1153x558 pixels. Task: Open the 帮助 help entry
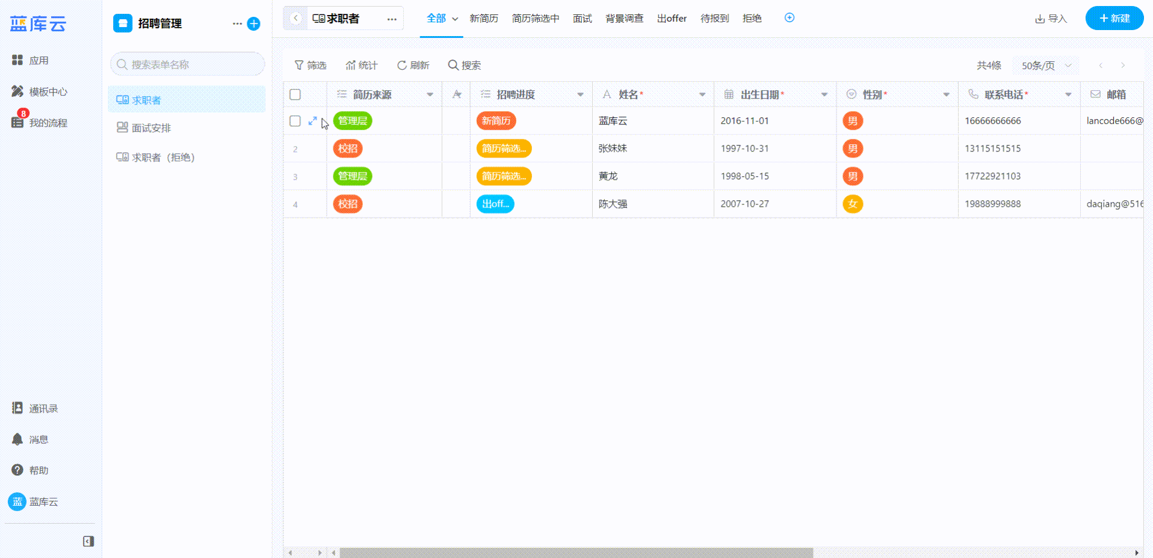tap(30, 470)
